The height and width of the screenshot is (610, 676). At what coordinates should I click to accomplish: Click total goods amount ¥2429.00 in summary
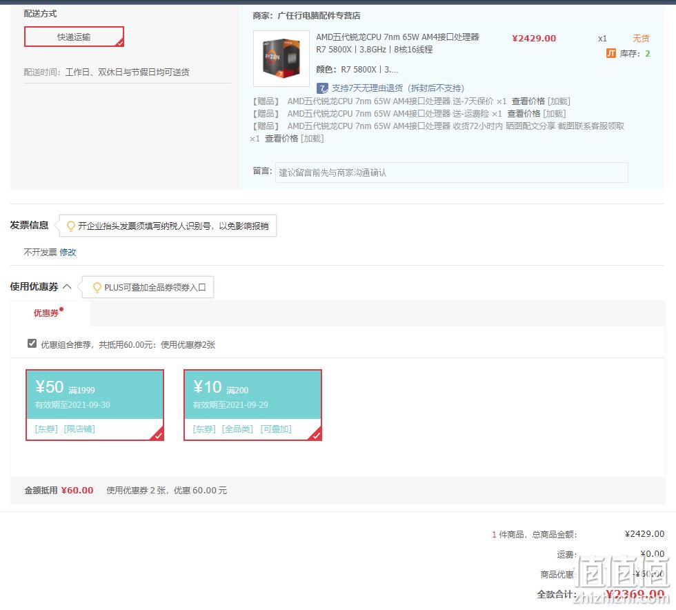tap(644, 534)
